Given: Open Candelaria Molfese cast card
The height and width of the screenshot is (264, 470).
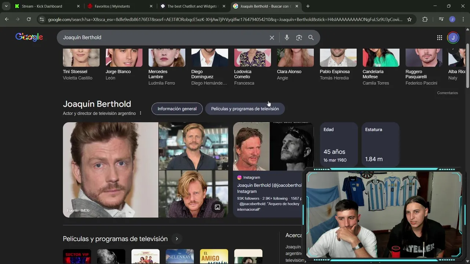Looking at the screenshot, I should click(381, 67).
